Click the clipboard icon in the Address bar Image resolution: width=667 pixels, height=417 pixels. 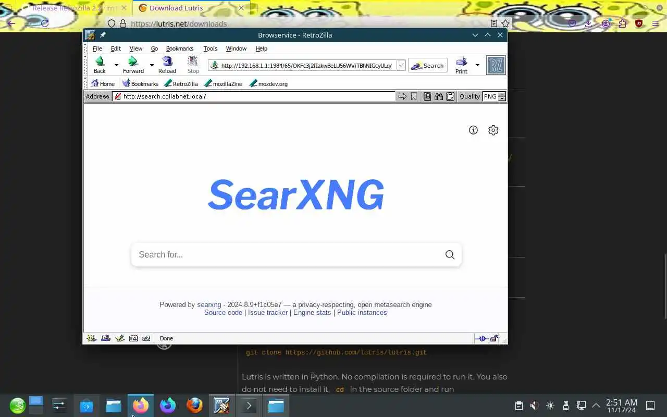coord(450,96)
